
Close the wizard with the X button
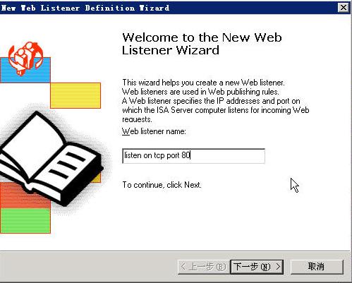tap(344, 8)
